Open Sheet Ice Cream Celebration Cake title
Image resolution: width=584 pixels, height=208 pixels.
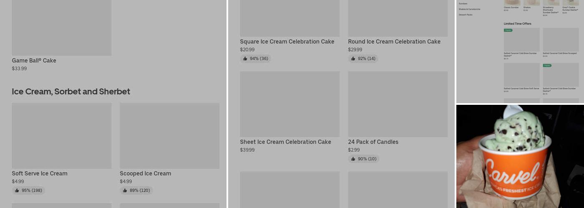(x=285, y=142)
